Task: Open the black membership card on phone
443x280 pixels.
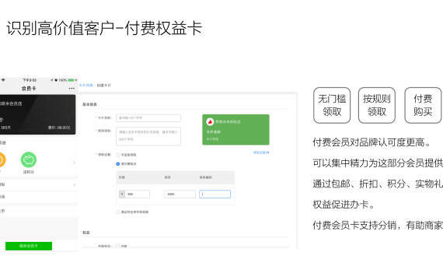Action: pos(37,114)
